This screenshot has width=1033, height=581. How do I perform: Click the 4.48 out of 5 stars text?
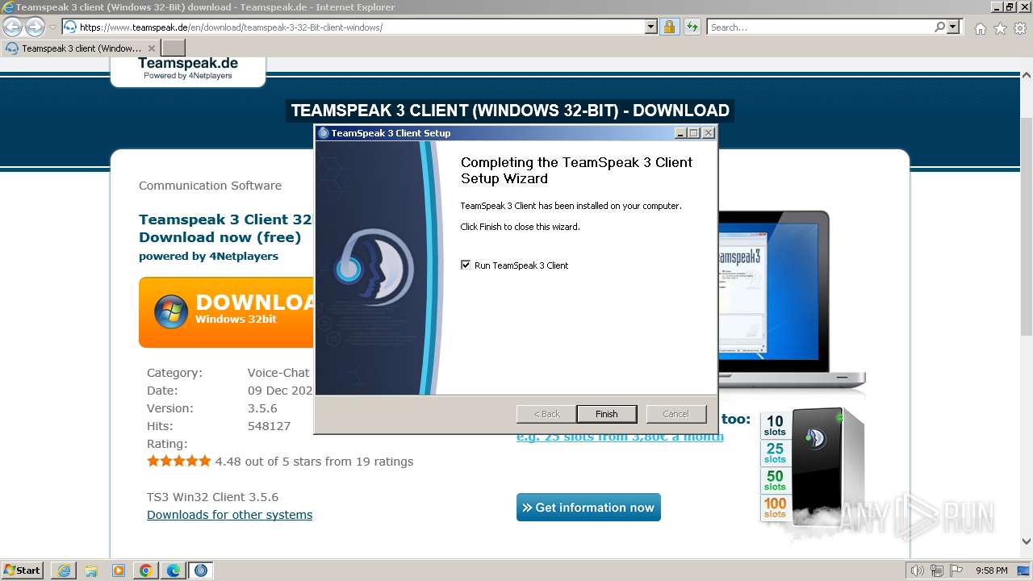tap(314, 462)
